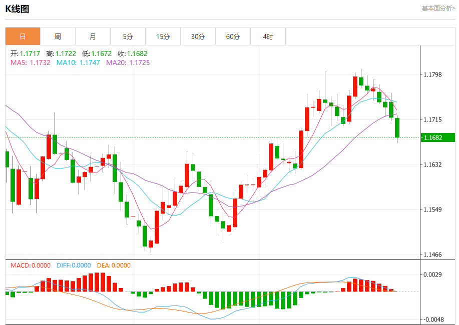Click the last green candlestick on chart
This screenshot has height=325, width=459.
tap(397, 127)
